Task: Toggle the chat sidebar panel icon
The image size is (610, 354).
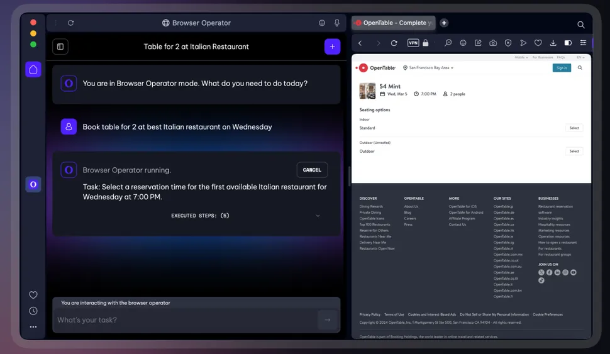Action: [x=60, y=47]
